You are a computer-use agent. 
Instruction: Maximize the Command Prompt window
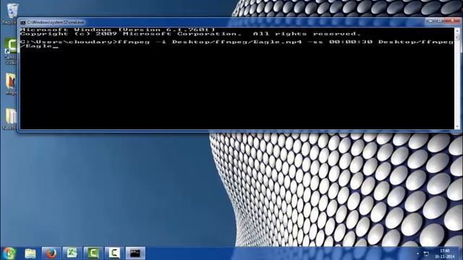click(440, 21)
